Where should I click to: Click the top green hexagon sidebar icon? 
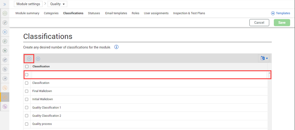[x=5, y=13]
